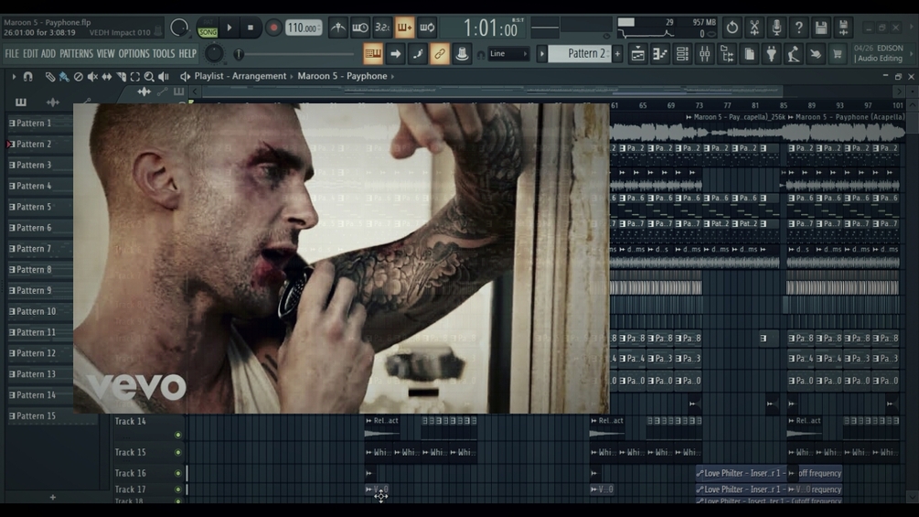This screenshot has height=517, width=919.
Task: Save the project with floppy icon
Action: click(x=821, y=27)
